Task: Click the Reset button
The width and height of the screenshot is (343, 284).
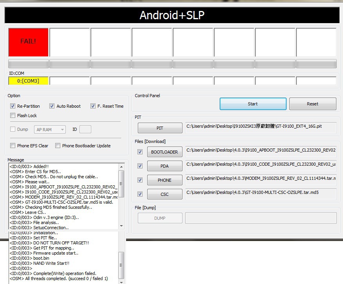Action: click(312, 104)
